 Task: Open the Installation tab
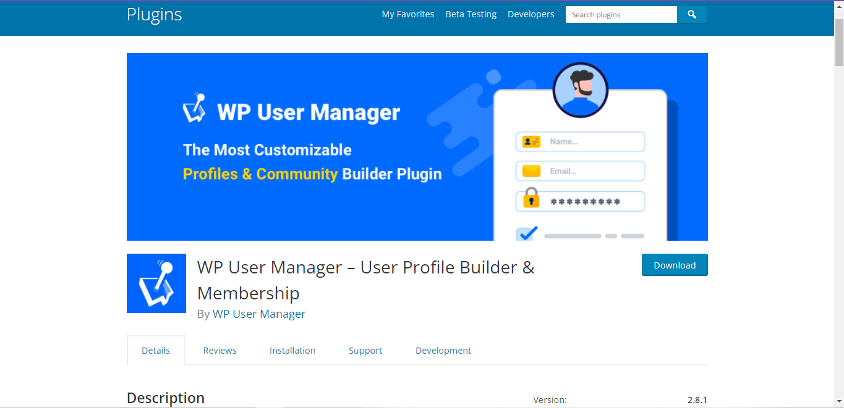coord(292,351)
